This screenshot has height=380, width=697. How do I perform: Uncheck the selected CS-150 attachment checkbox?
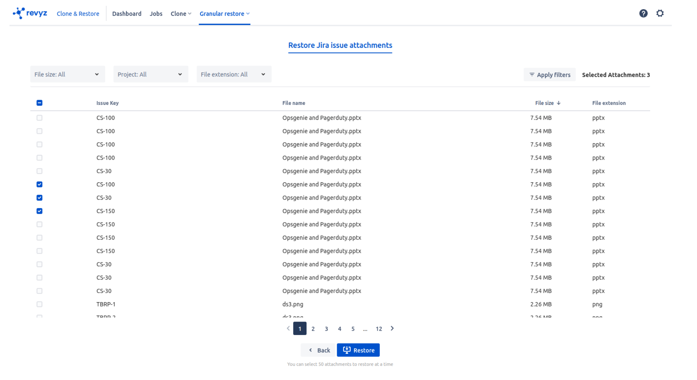[x=39, y=211]
